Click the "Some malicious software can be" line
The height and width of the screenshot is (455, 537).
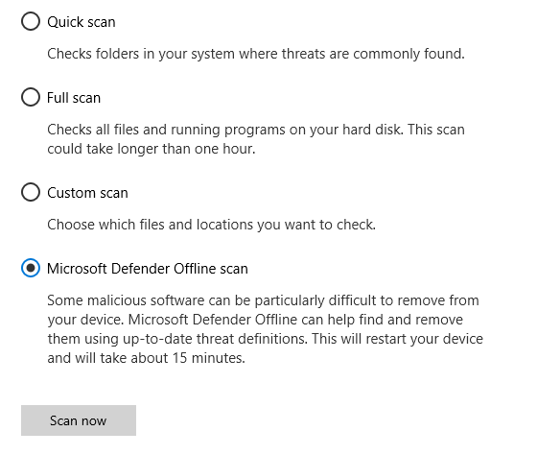(263, 300)
